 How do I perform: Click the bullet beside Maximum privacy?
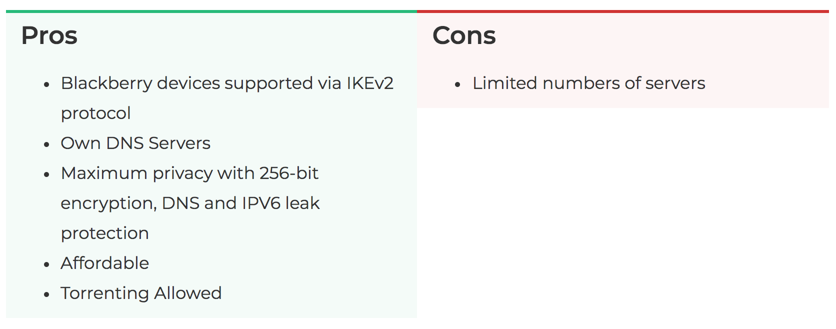pos(46,174)
